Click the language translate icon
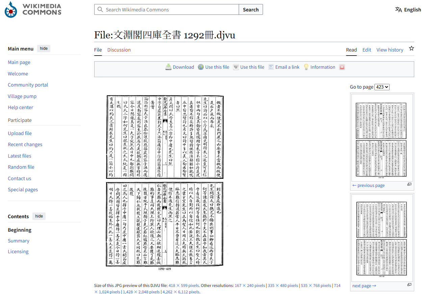Image resolution: width=422 pixels, height=294 pixels. (399, 9)
